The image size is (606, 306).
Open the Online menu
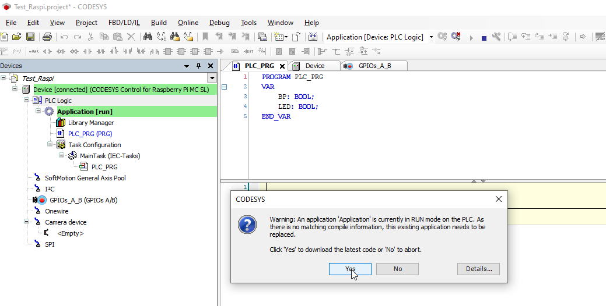click(188, 23)
